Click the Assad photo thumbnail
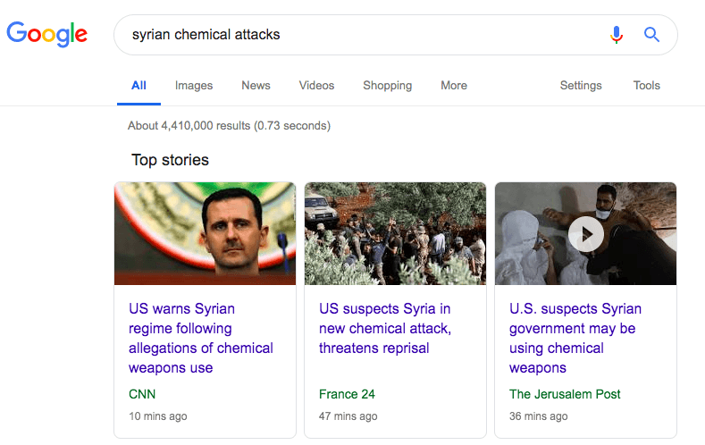This screenshot has width=705, height=445. (x=205, y=233)
